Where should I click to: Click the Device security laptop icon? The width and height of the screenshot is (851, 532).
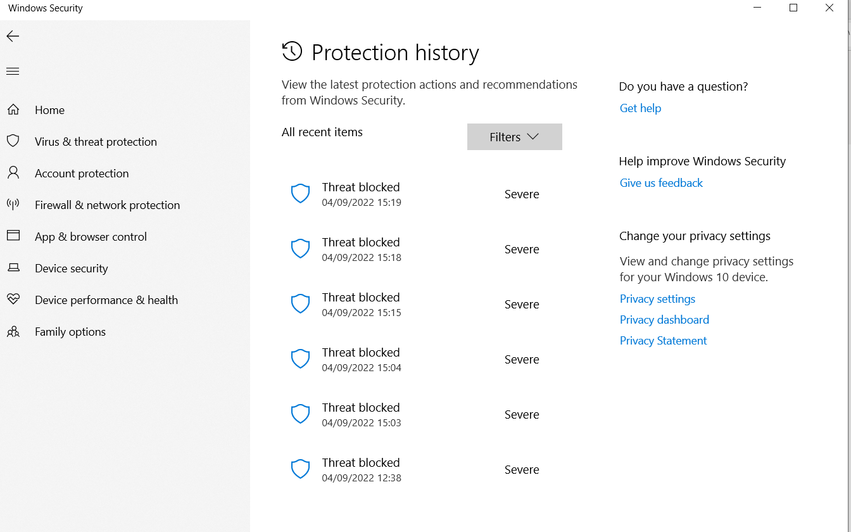click(x=13, y=268)
